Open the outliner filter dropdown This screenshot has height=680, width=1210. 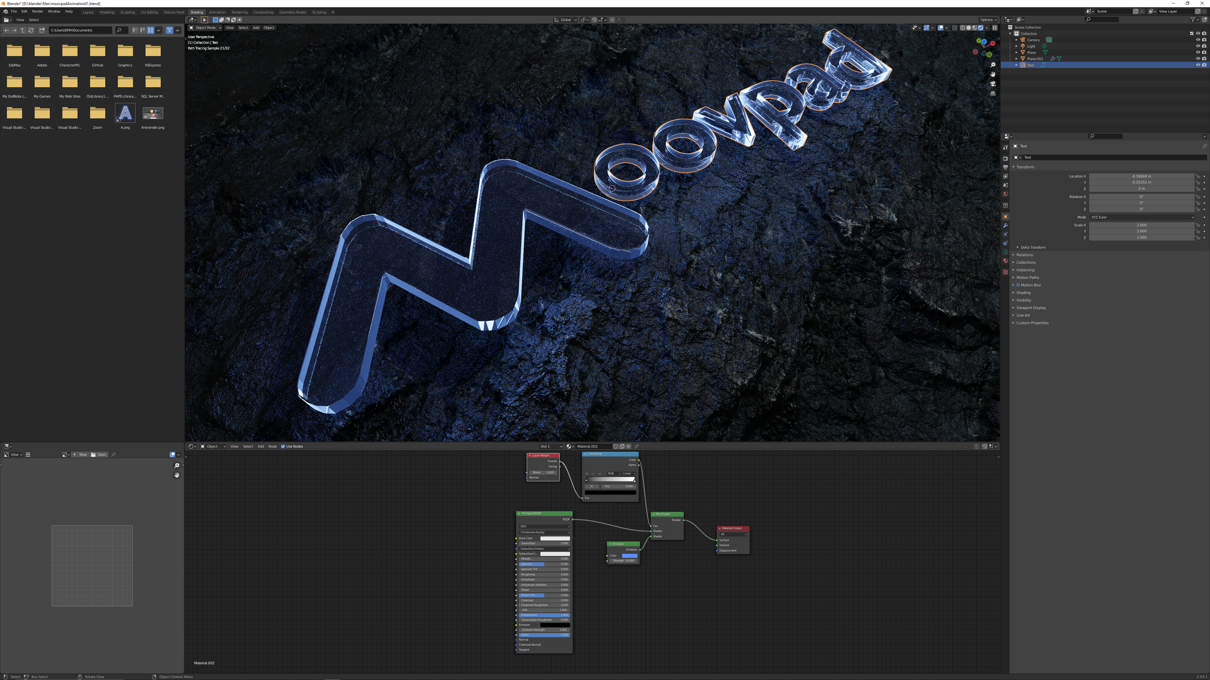[x=1195, y=20]
